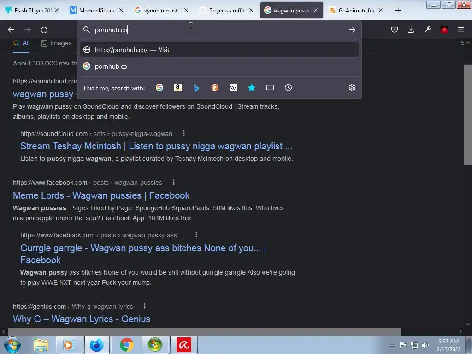Click the network tray icon
The height and width of the screenshot is (354, 472).
point(414,345)
